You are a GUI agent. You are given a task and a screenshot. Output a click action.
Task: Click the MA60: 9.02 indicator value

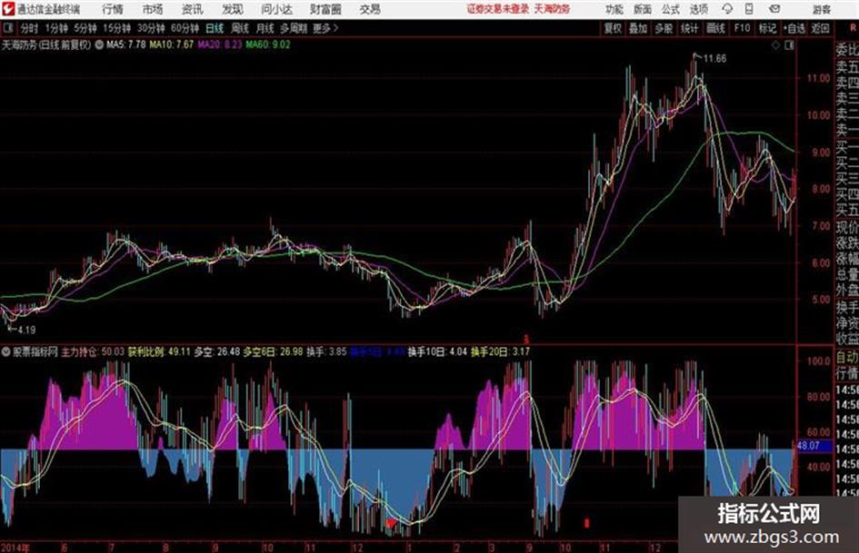pos(268,44)
